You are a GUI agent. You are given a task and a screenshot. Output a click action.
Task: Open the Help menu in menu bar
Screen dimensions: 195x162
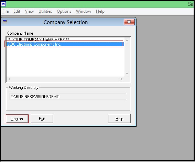(100, 11)
